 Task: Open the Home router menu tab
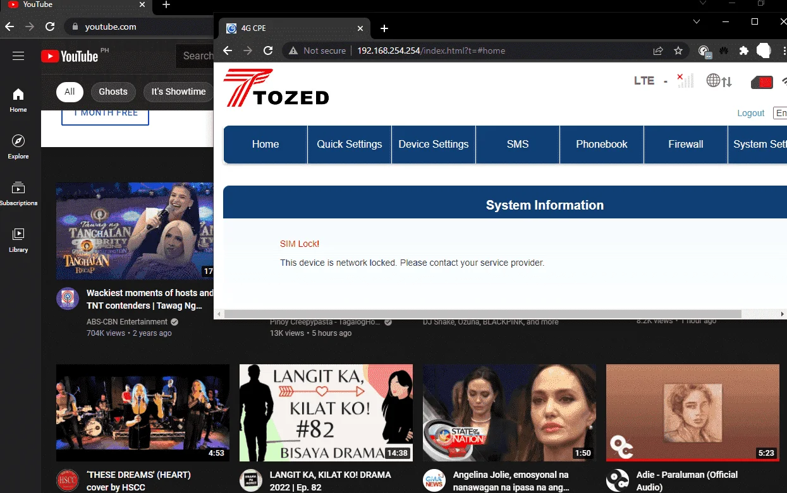[x=265, y=144]
